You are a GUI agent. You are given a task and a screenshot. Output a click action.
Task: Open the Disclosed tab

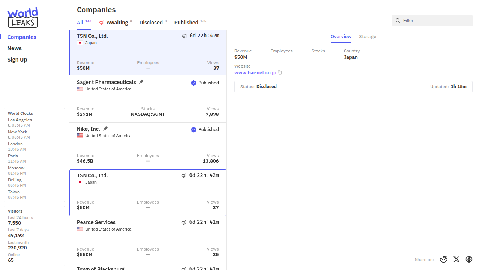tap(151, 22)
